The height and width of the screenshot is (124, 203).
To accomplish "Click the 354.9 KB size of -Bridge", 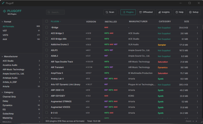I will point(183,28).
